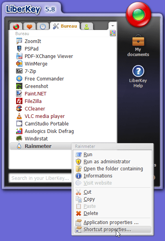Image resolution: width=165 pixels, height=241 pixels.
Task: Open the tab list dropdown arrow
Action: 113,26
